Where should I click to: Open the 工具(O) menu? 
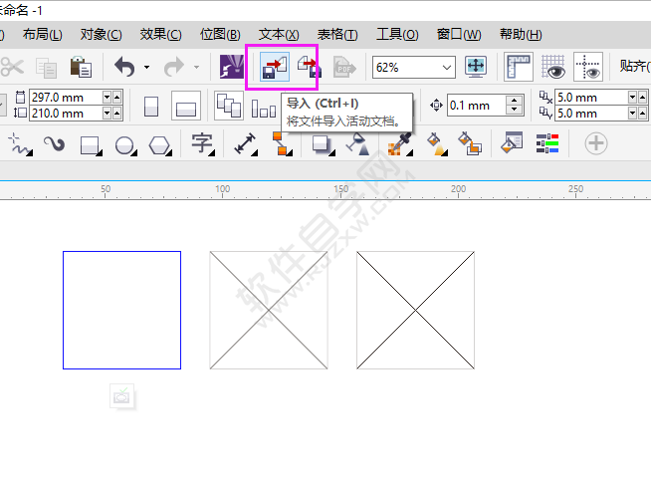tap(397, 34)
